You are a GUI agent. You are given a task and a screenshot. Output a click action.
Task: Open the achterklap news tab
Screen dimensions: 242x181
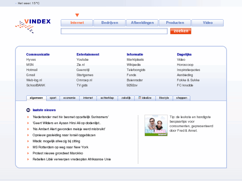pos(107,98)
